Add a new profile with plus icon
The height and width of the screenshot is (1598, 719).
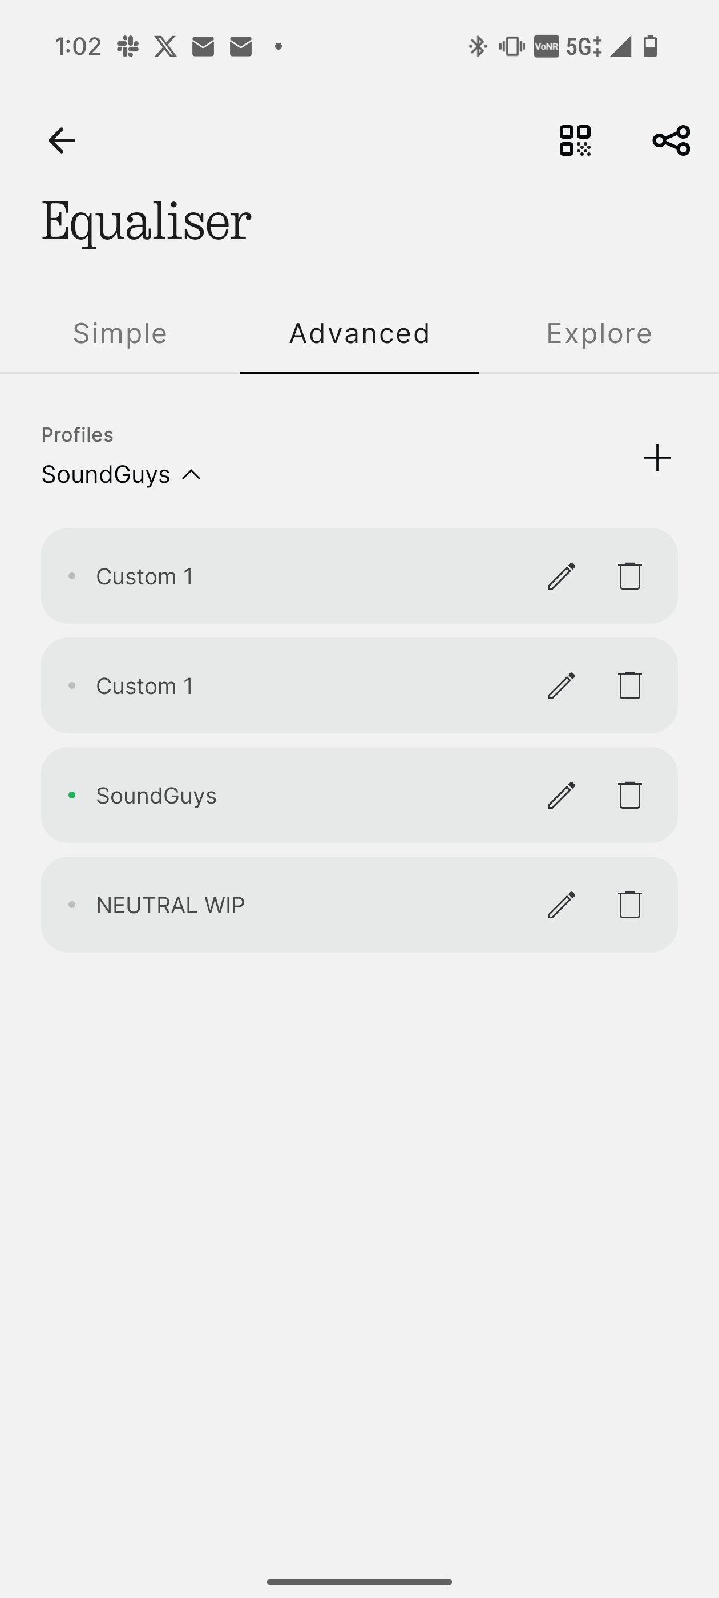[x=657, y=458]
